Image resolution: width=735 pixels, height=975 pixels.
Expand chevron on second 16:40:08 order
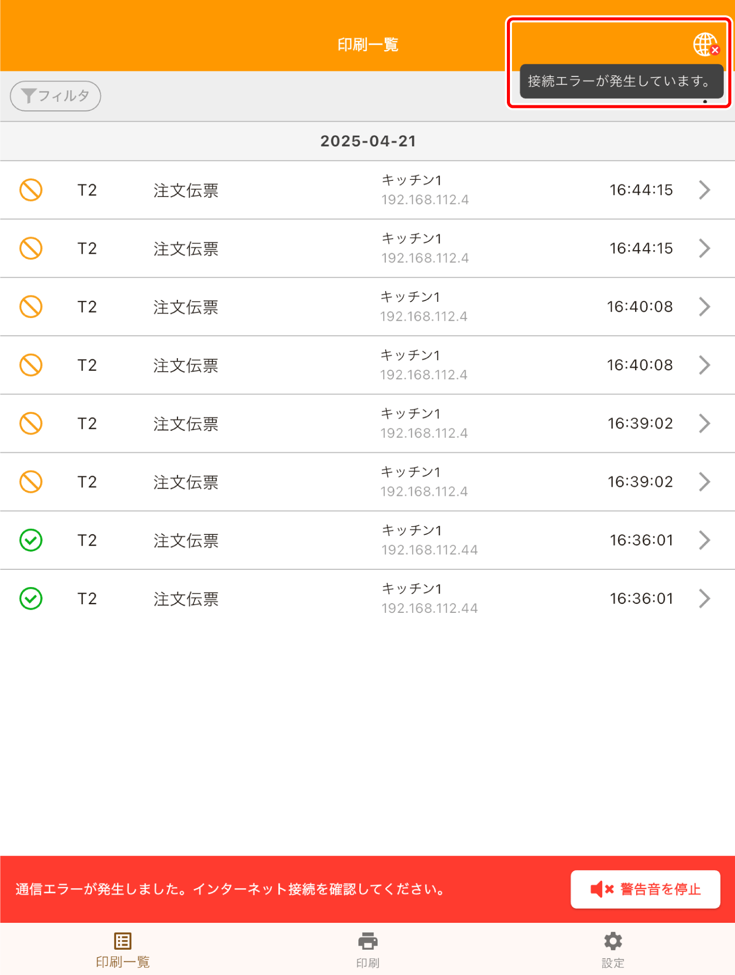(x=705, y=365)
